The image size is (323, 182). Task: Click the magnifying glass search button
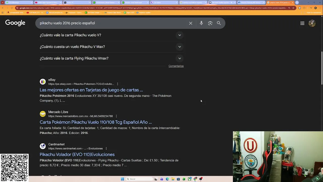[x=219, y=23]
